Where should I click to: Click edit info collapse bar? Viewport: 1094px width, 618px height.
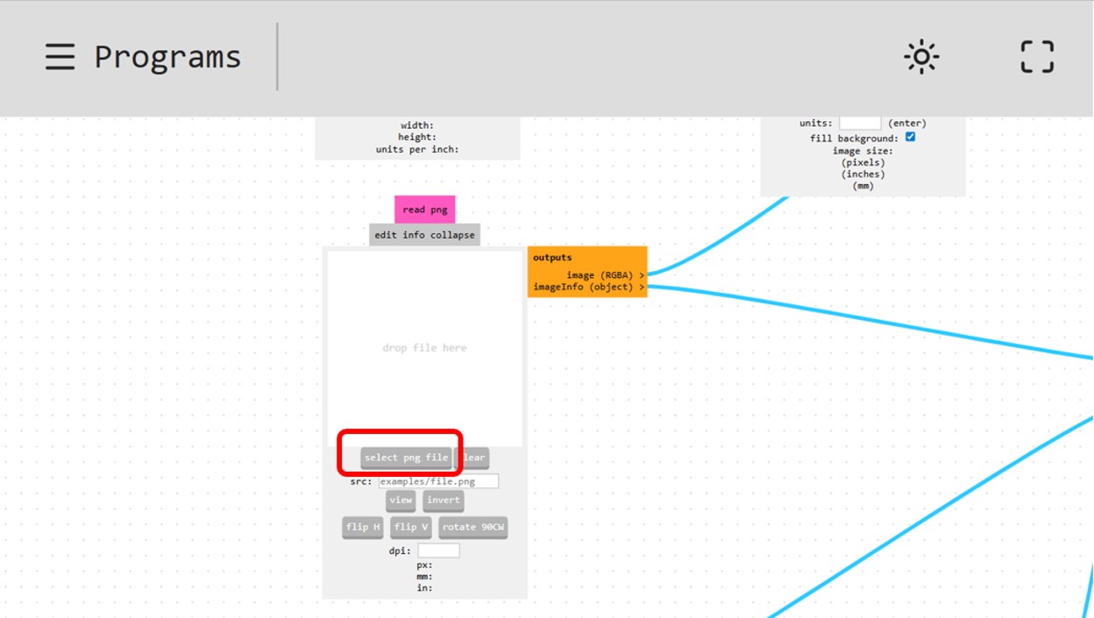coord(424,235)
